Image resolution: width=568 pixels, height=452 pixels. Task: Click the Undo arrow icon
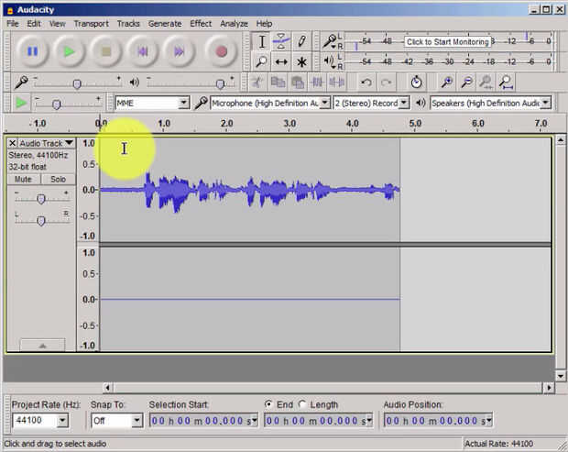tap(366, 83)
